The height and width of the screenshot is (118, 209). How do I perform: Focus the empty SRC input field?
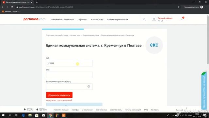[x=69, y=75]
